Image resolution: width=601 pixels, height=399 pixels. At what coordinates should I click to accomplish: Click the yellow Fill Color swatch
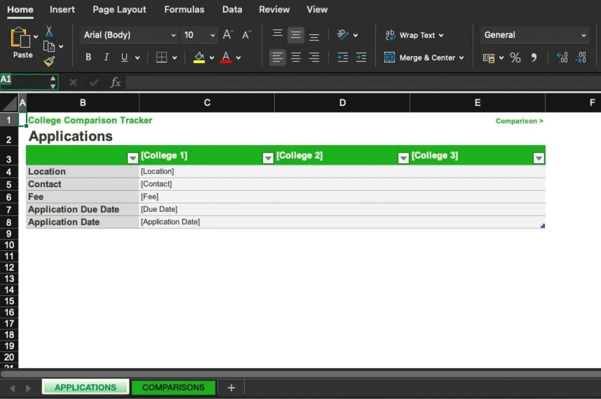tap(199, 58)
